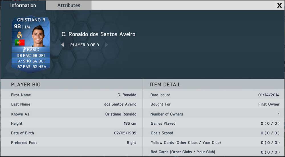
Task: Switch to the Attributes tab
Action: [69, 5]
